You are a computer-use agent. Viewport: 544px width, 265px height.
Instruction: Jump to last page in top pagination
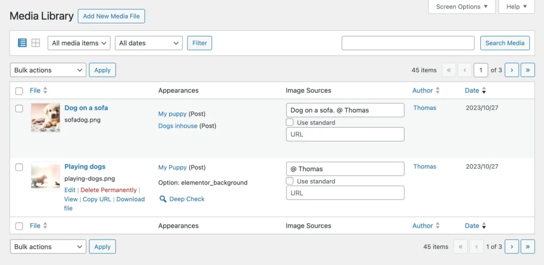(528, 70)
